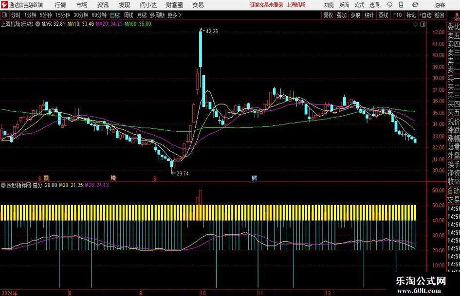The height and width of the screenshot is (296, 460).
Task: Click the 通达信 red logo icon
Action: (x=4, y=5)
